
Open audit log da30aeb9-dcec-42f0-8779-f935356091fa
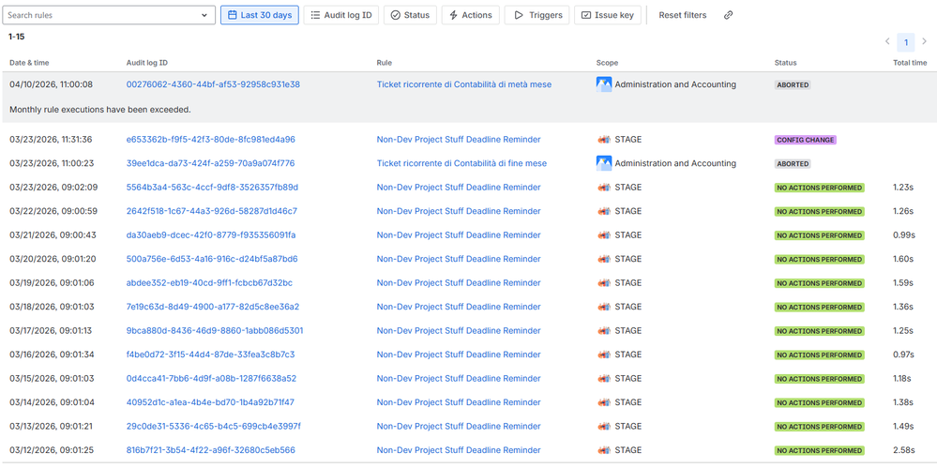(x=211, y=235)
